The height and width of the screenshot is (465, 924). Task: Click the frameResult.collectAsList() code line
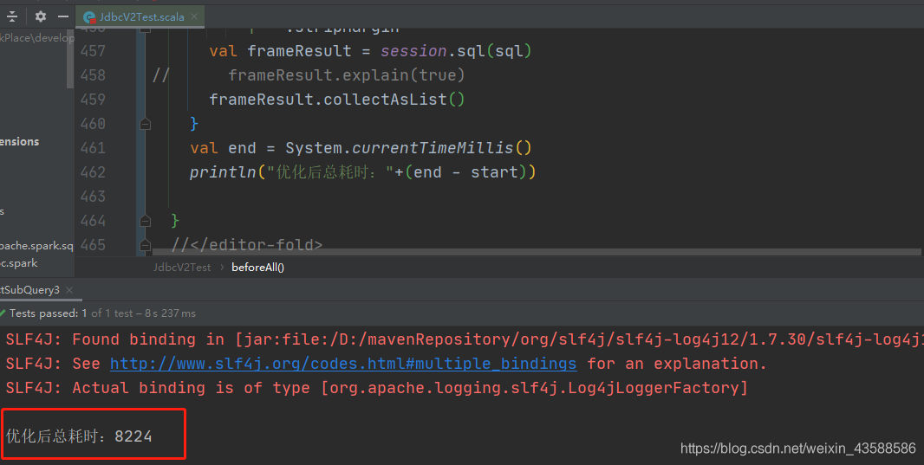tap(337, 100)
